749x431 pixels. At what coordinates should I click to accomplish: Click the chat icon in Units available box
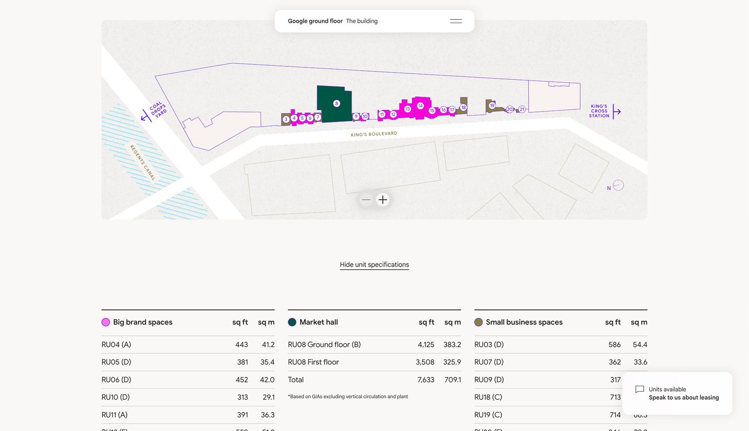point(640,390)
